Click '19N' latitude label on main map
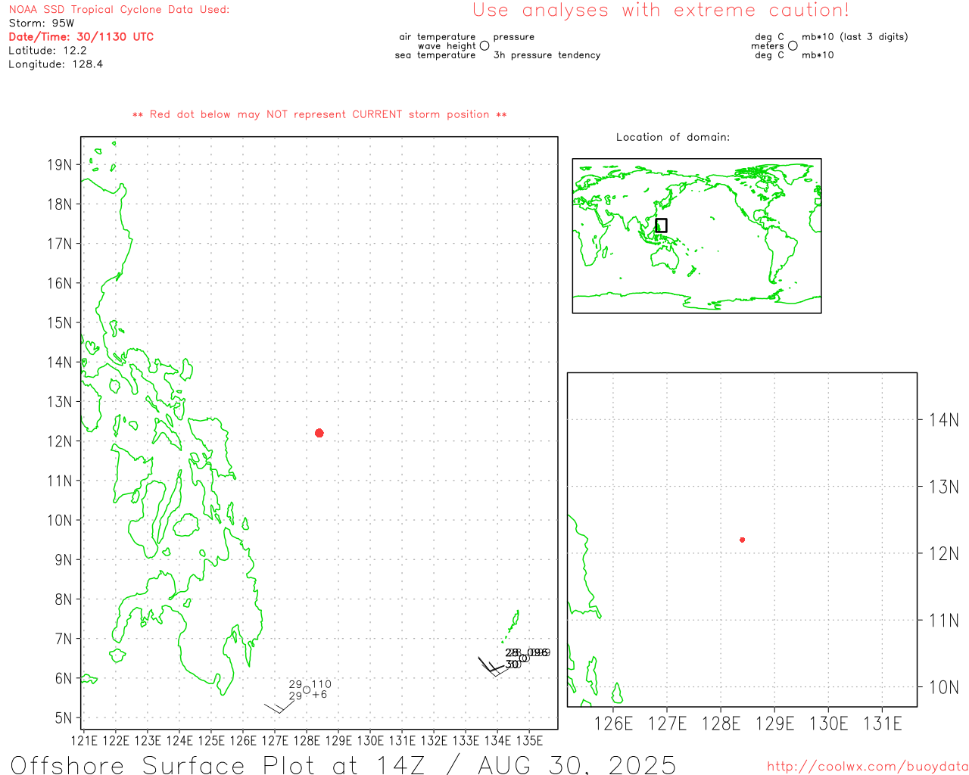The width and height of the screenshot is (969, 775). coord(60,165)
